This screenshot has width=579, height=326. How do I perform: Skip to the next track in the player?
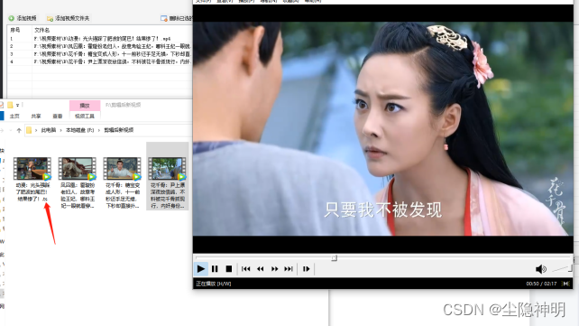click(289, 269)
